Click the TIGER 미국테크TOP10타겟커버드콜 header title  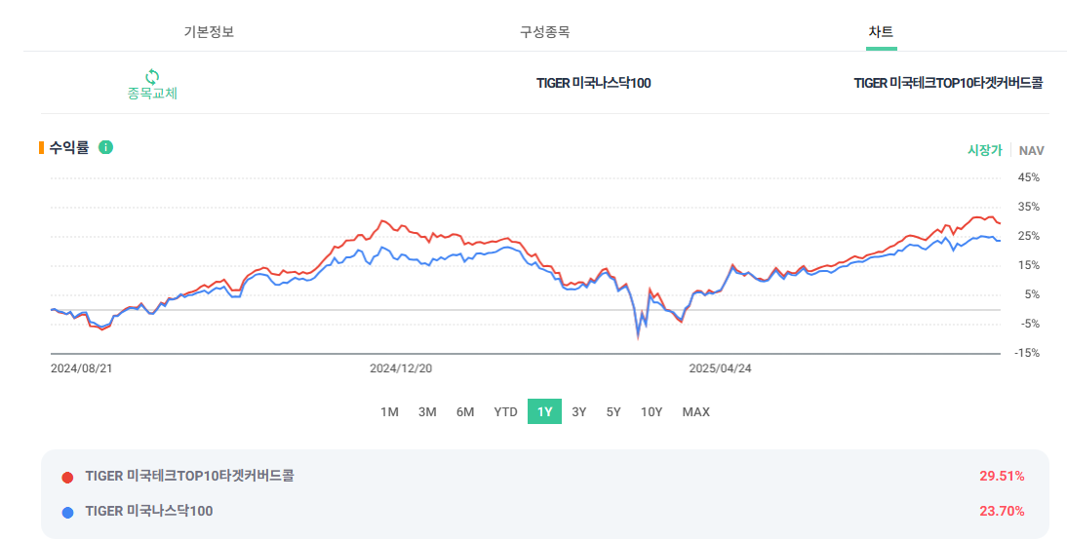[948, 83]
